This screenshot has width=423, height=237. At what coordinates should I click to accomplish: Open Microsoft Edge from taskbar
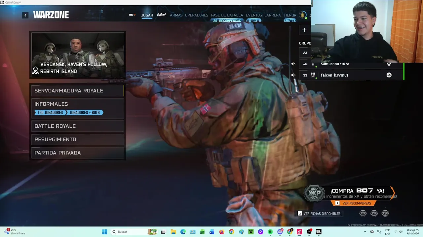coord(183,232)
